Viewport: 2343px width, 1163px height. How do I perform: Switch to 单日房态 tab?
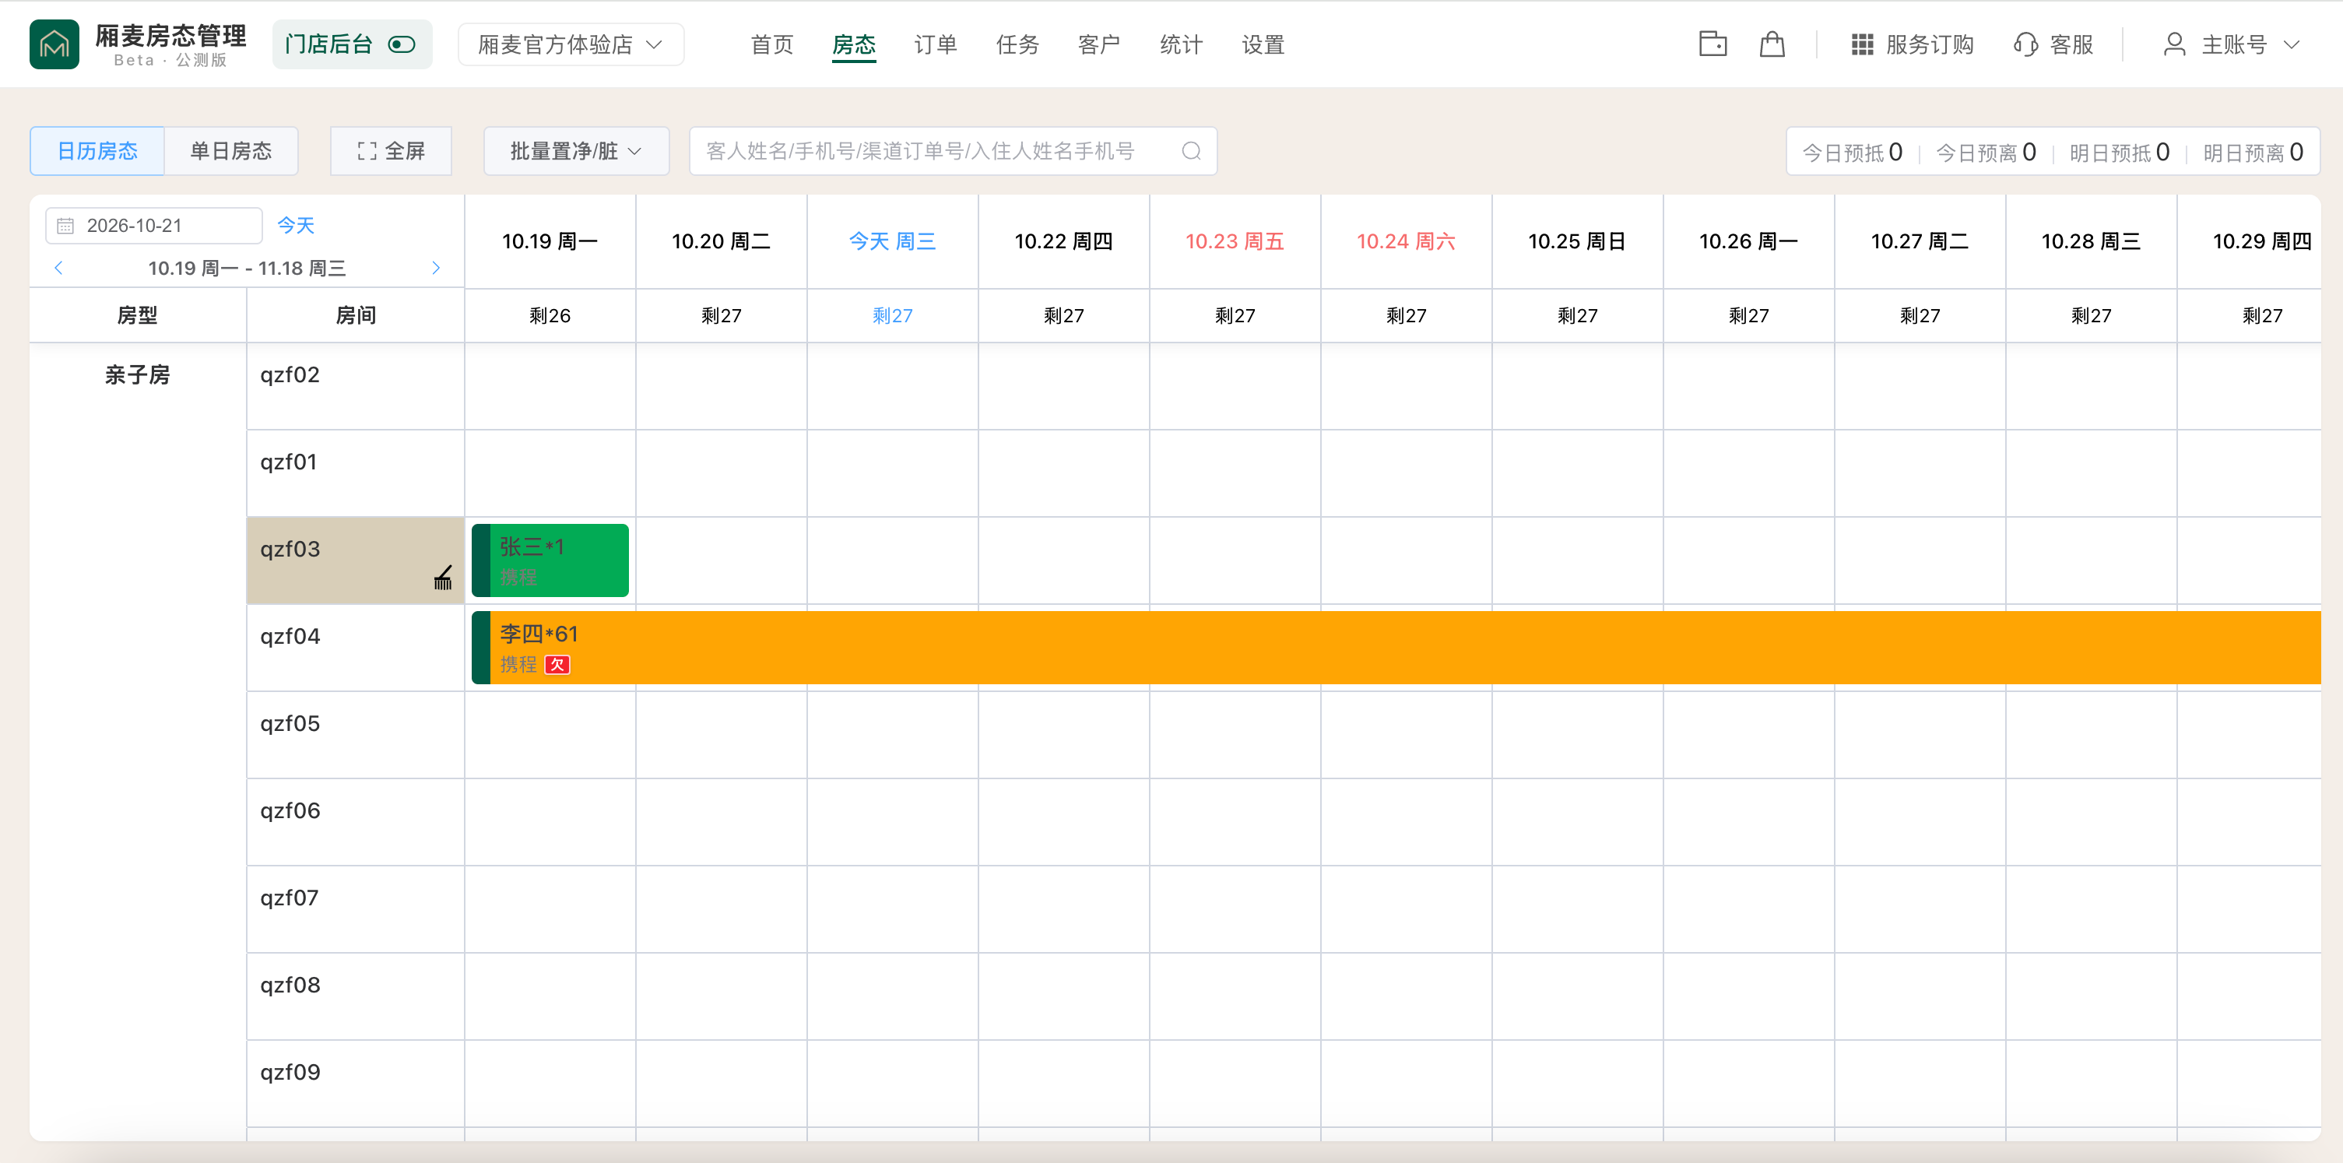coord(231,151)
